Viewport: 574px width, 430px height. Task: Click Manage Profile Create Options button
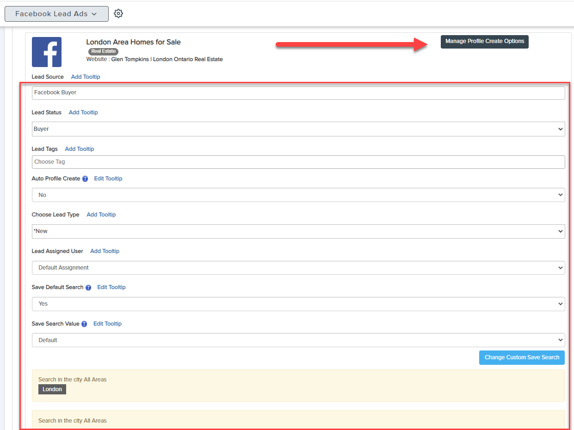(484, 42)
